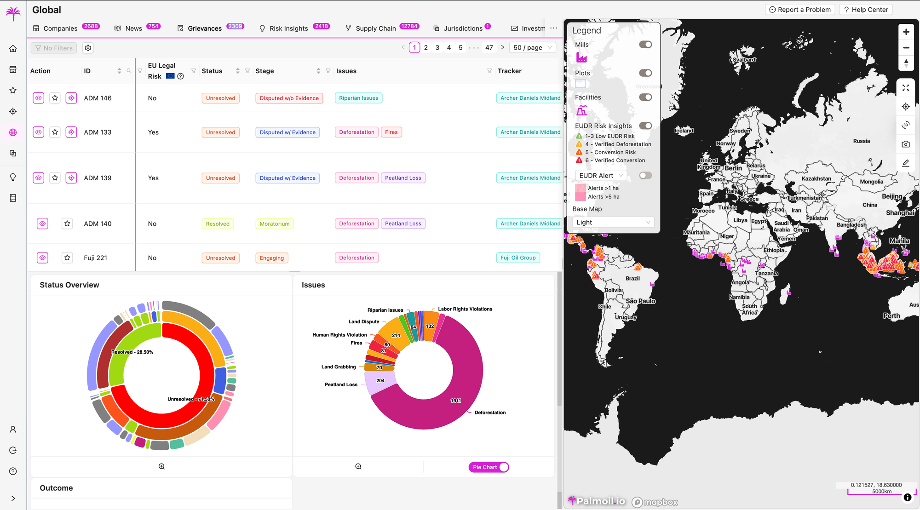Filter the Stage column
920x510 pixels.
point(328,71)
